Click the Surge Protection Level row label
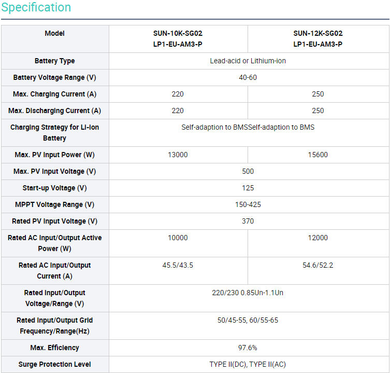The width and height of the screenshot is (390, 373). 54,365
